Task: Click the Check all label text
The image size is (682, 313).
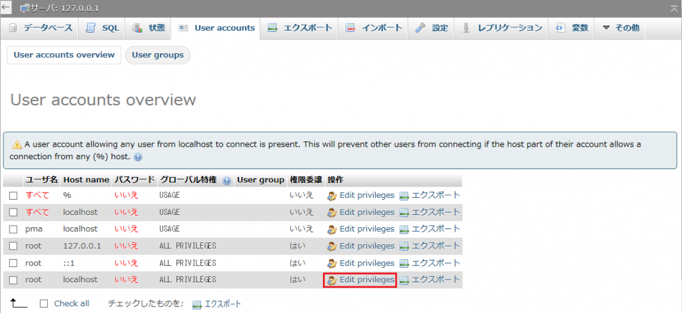Action: point(71,304)
